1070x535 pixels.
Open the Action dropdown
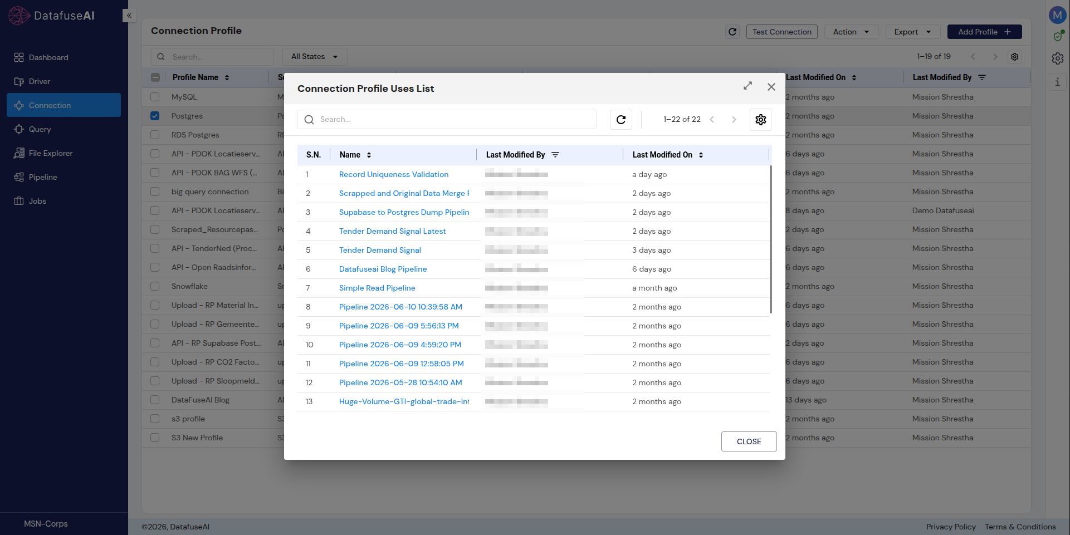pos(851,32)
